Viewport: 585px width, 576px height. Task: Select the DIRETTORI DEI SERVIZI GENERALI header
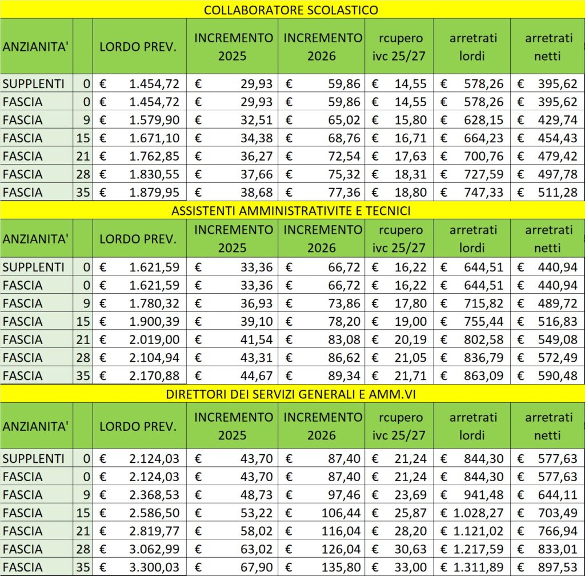(292, 394)
